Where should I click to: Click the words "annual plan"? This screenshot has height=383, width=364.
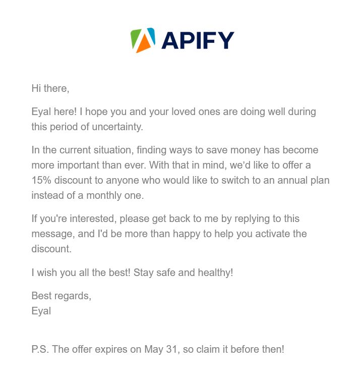(x=304, y=180)
